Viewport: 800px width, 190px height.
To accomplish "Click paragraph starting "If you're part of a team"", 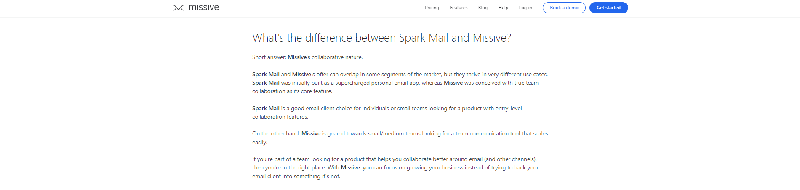I will coord(395,168).
